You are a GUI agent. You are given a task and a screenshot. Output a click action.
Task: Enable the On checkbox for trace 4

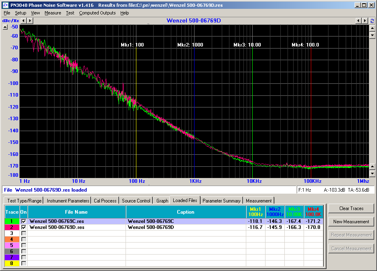click(x=24, y=239)
